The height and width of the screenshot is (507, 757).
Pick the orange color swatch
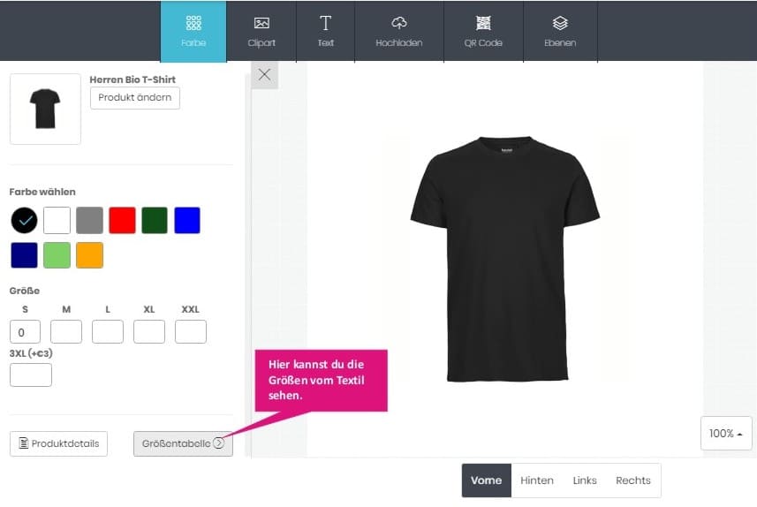tap(89, 255)
